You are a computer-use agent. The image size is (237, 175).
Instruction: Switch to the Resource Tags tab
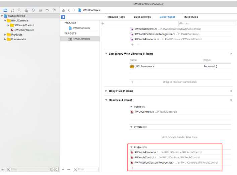[x=116, y=17]
